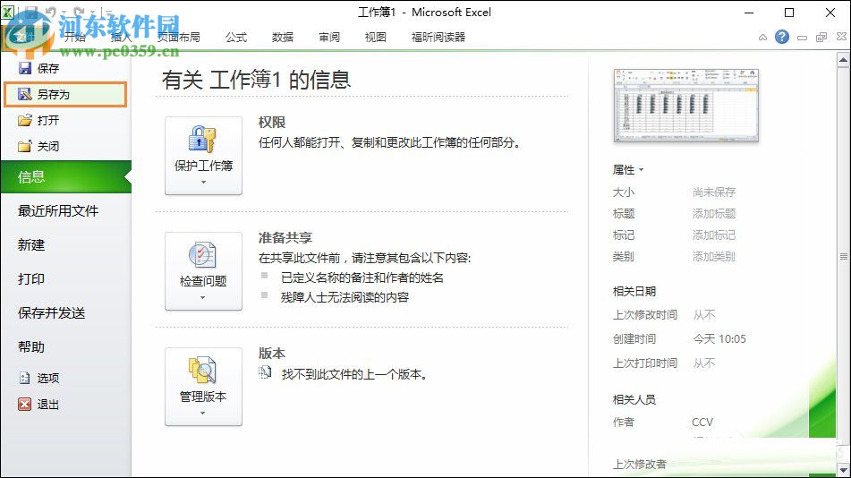Close the workbook window in the ribbon row
The image size is (851, 478).
pos(841,37)
